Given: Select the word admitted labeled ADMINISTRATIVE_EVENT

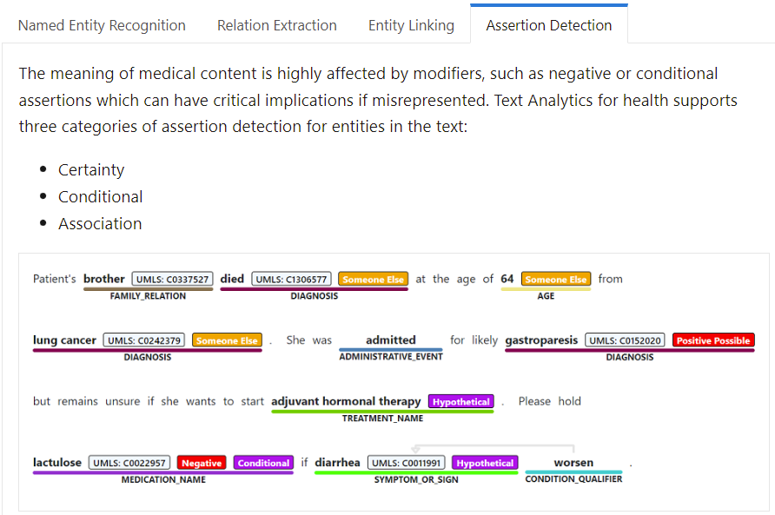Looking at the screenshot, I should 390,340.
